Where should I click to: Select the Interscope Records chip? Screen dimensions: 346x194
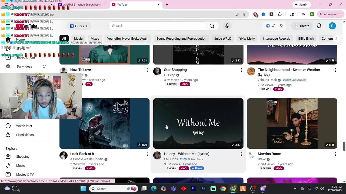[277, 39]
